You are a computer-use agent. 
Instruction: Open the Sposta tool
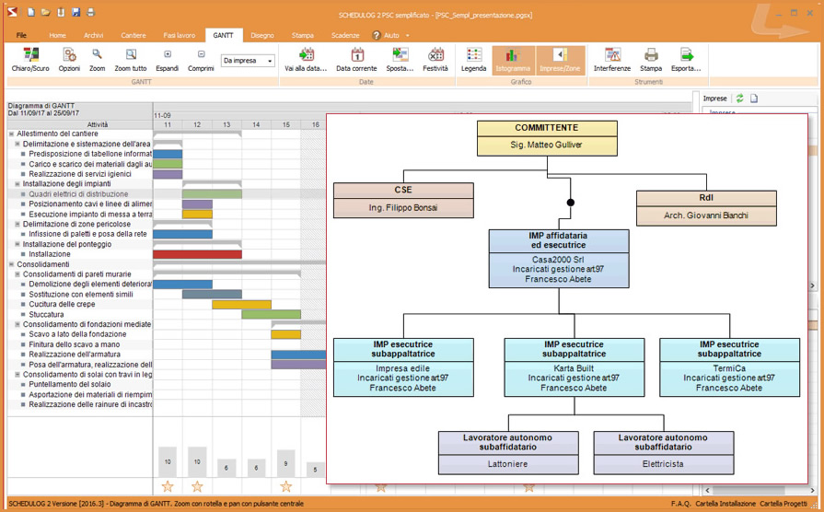click(400, 60)
